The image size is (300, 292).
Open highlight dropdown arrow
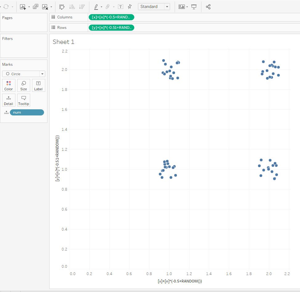101,7
